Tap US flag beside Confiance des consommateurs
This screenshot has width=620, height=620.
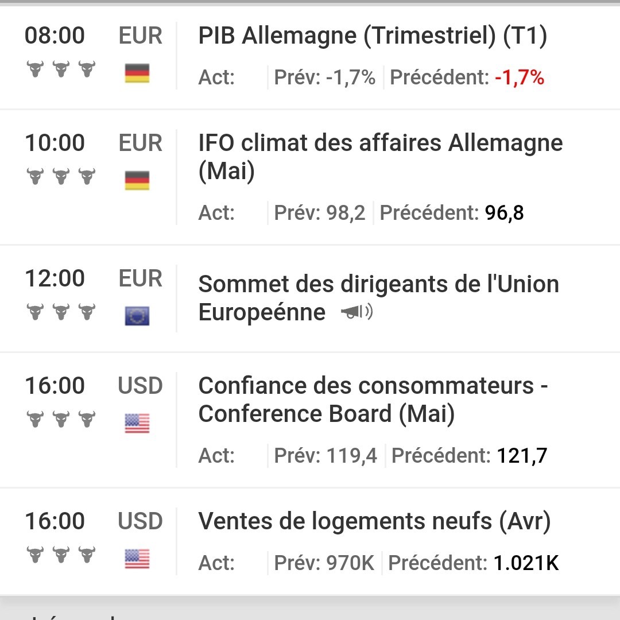[x=137, y=423]
